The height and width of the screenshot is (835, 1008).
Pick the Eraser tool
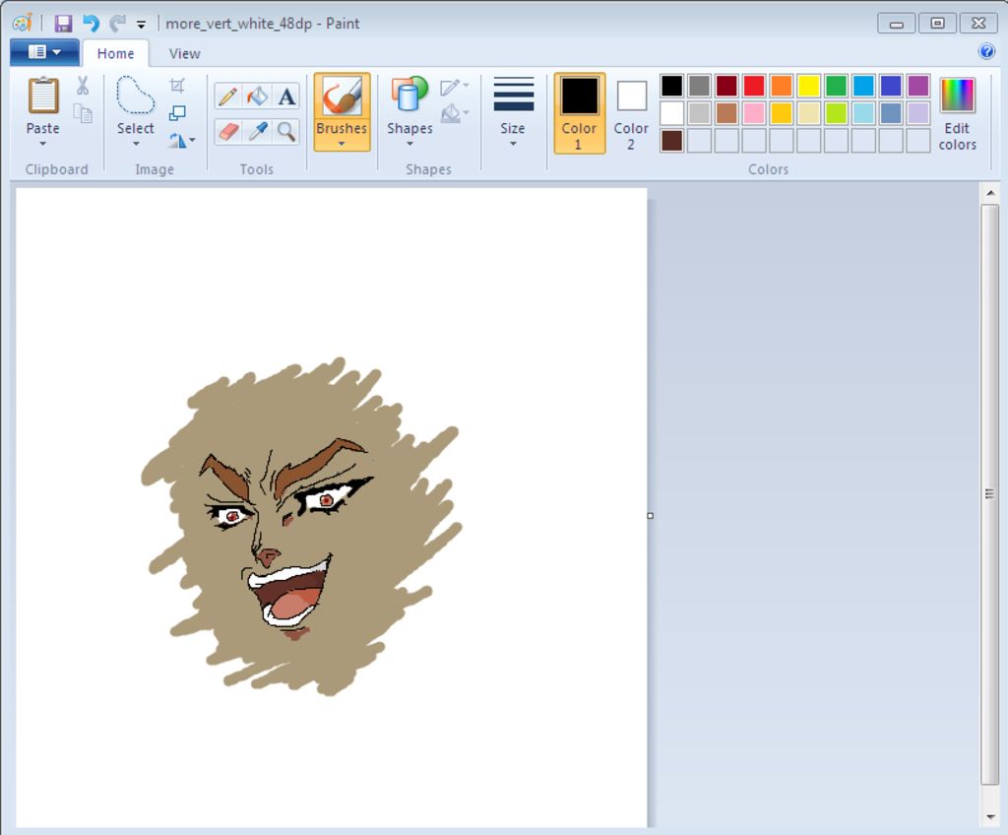tap(228, 131)
